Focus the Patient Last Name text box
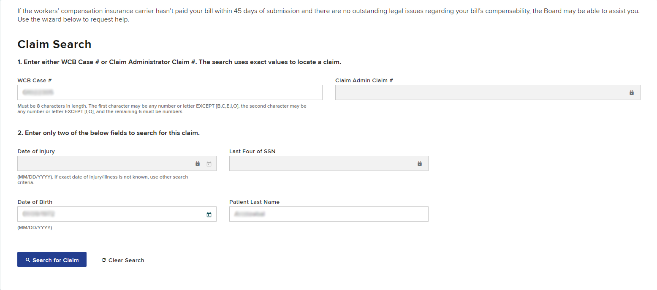 coord(328,214)
